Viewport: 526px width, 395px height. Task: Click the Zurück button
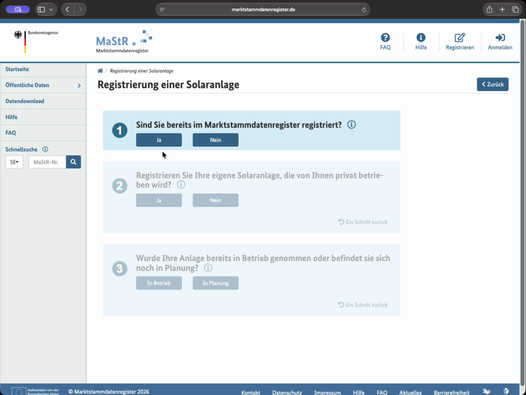coord(493,84)
